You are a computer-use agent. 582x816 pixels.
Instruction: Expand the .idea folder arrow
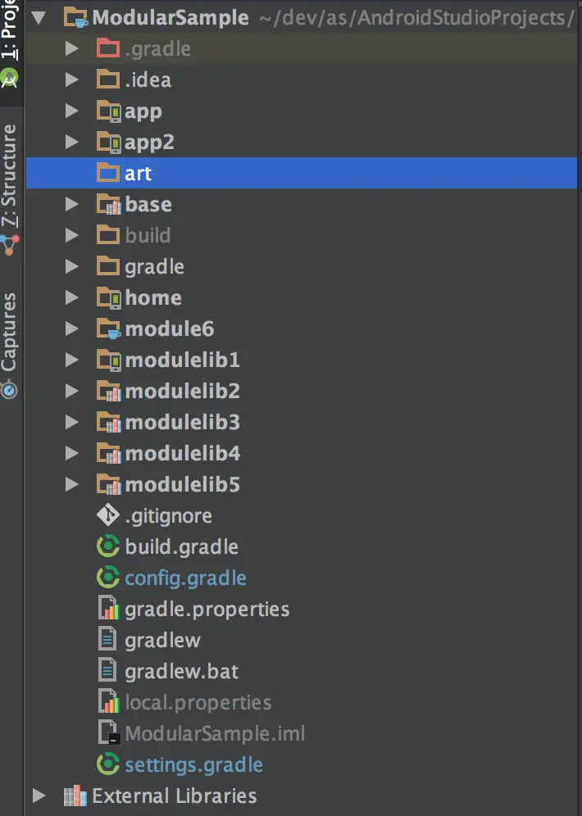[x=72, y=79]
